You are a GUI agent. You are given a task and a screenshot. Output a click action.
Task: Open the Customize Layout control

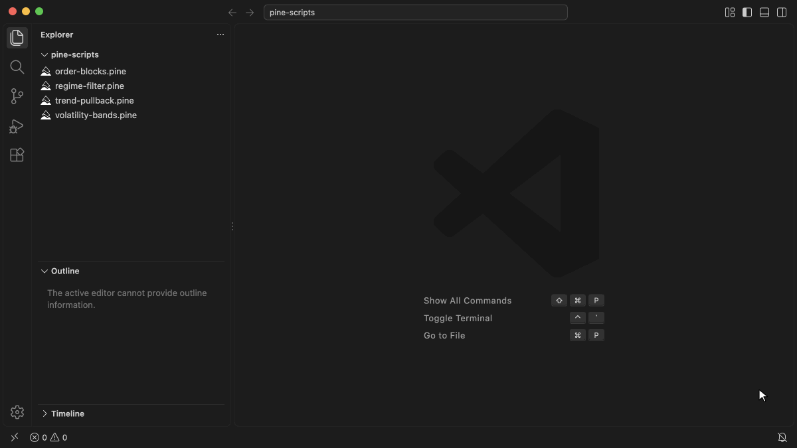pyautogui.click(x=730, y=13)
